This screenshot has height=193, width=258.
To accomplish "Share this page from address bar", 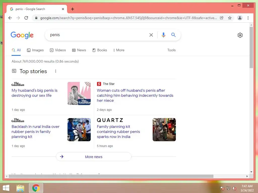I will tap(222, 18).
